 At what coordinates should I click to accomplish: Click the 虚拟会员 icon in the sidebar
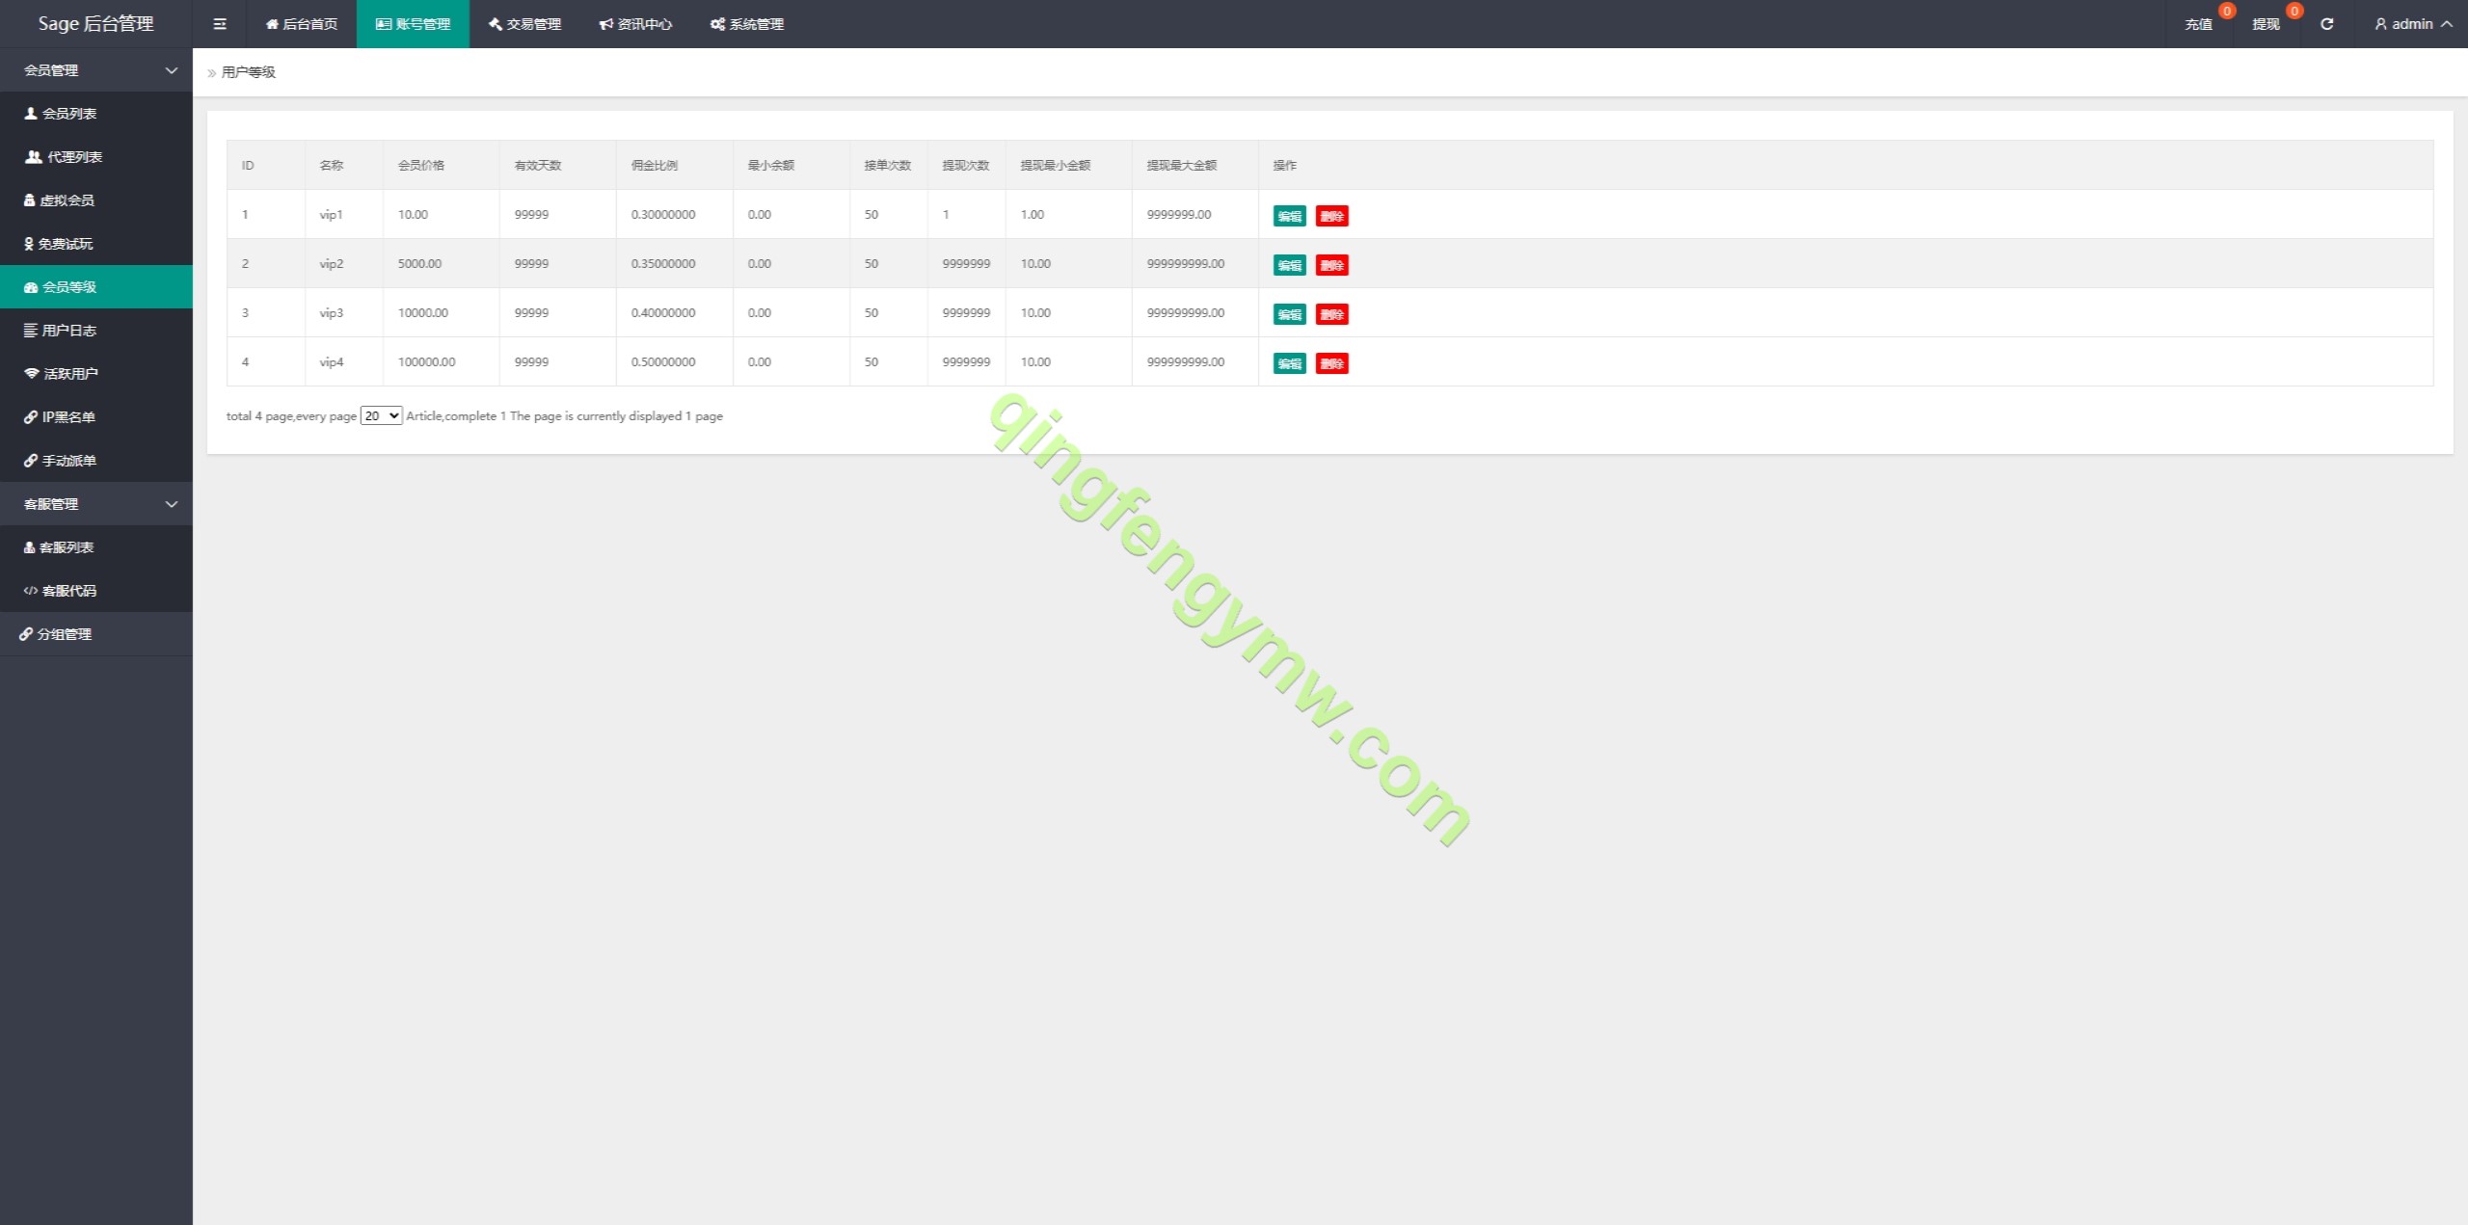click(x=30, y=200)
